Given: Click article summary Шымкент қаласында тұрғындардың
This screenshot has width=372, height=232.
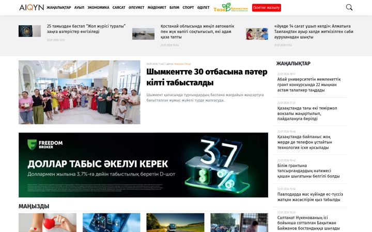Looking at the screenshot, I should pyautogui.click(x=205, y=97).
